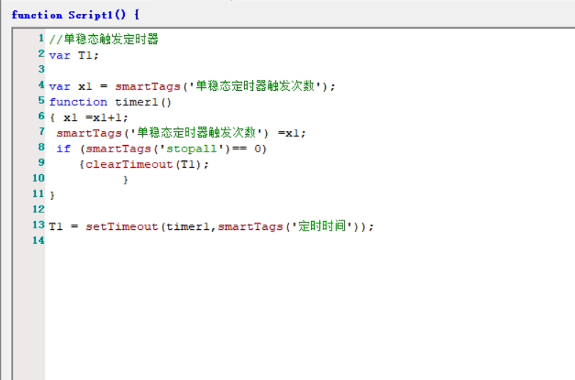Click 'function timer1()' on line 5
Viewport: 575px width, 380px height.
pos(110,103)
